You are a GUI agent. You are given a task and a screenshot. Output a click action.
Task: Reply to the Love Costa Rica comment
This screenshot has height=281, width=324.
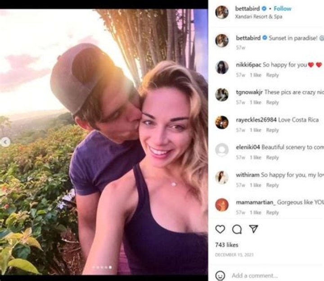tap(272, 130)
